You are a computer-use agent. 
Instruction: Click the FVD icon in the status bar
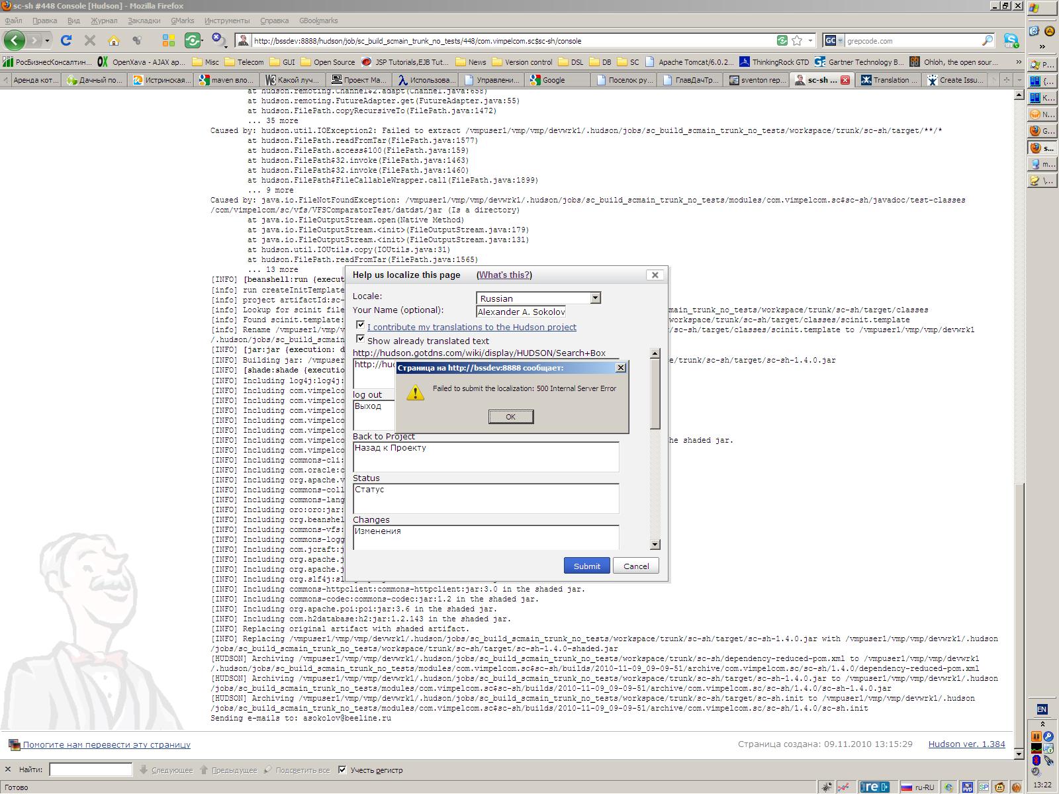[967, 787]
